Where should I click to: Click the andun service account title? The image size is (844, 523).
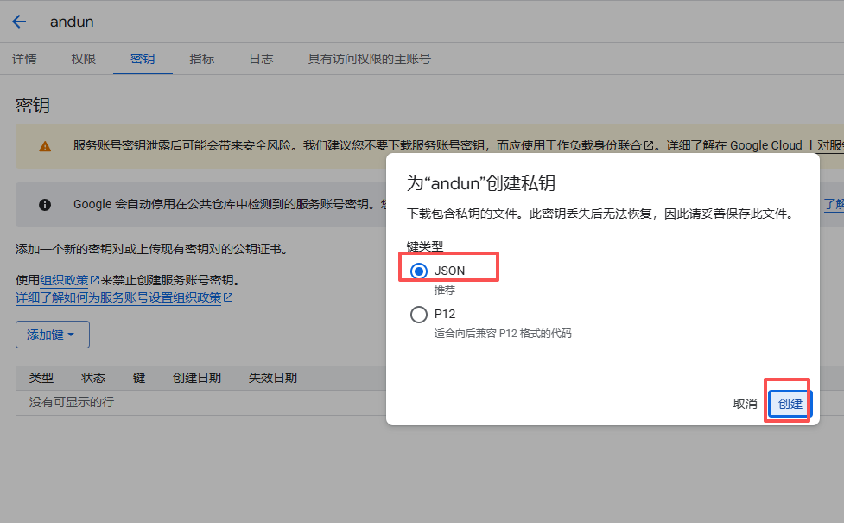(72, 22)
